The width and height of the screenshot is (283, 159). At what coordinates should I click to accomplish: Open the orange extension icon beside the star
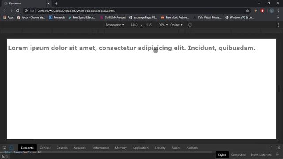[x=256, y=11]
